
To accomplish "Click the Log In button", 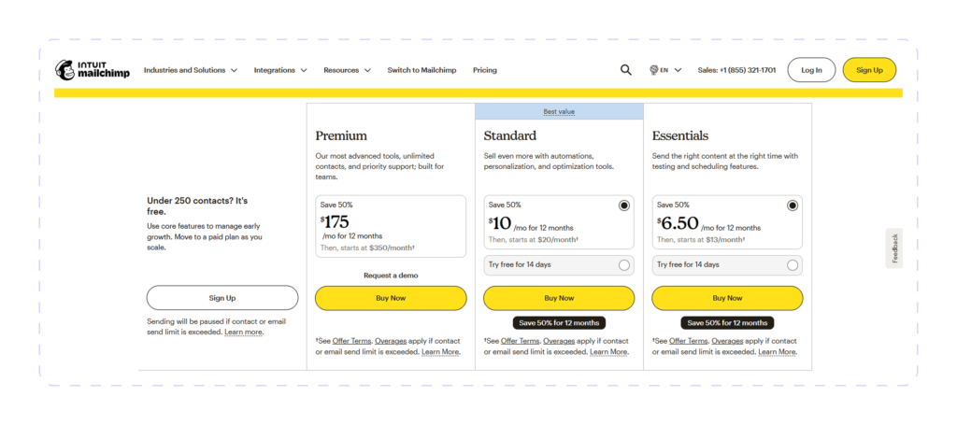I will pyautogui.click(x=811, y=70).
